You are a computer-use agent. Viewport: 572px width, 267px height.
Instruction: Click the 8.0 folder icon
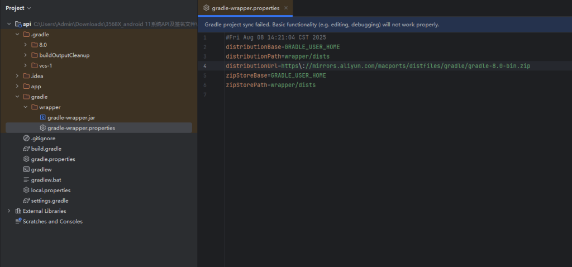point(34,45)
